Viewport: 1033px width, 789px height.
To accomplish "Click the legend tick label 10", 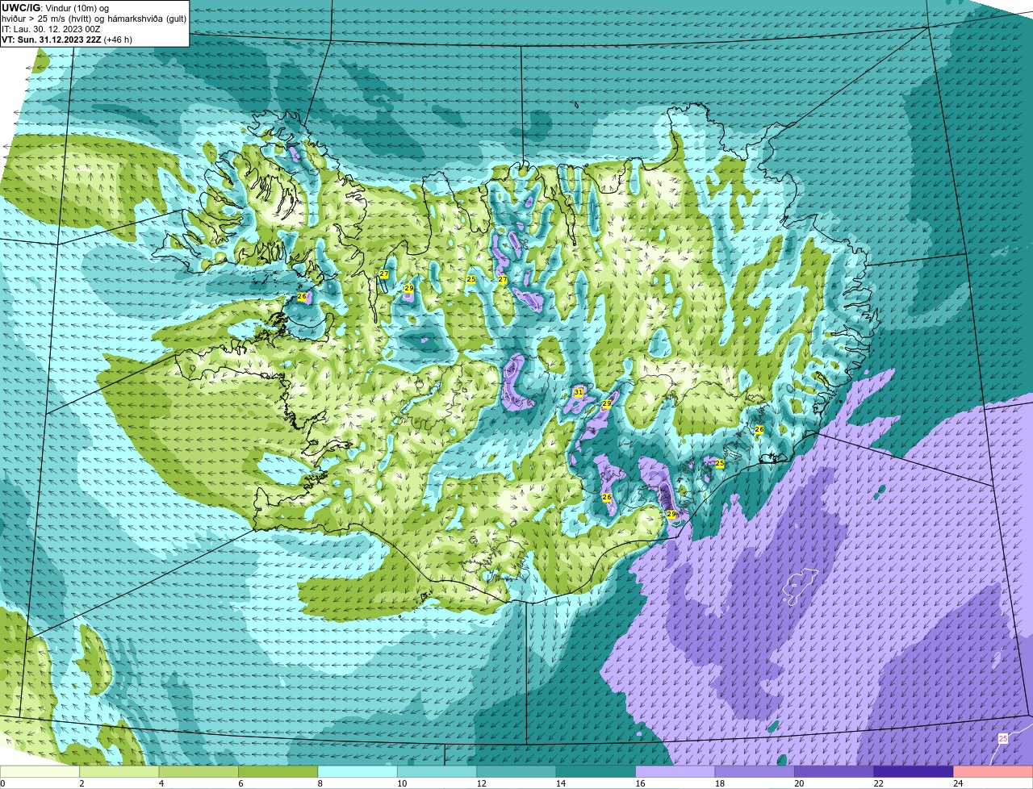I will pos(401,783).
